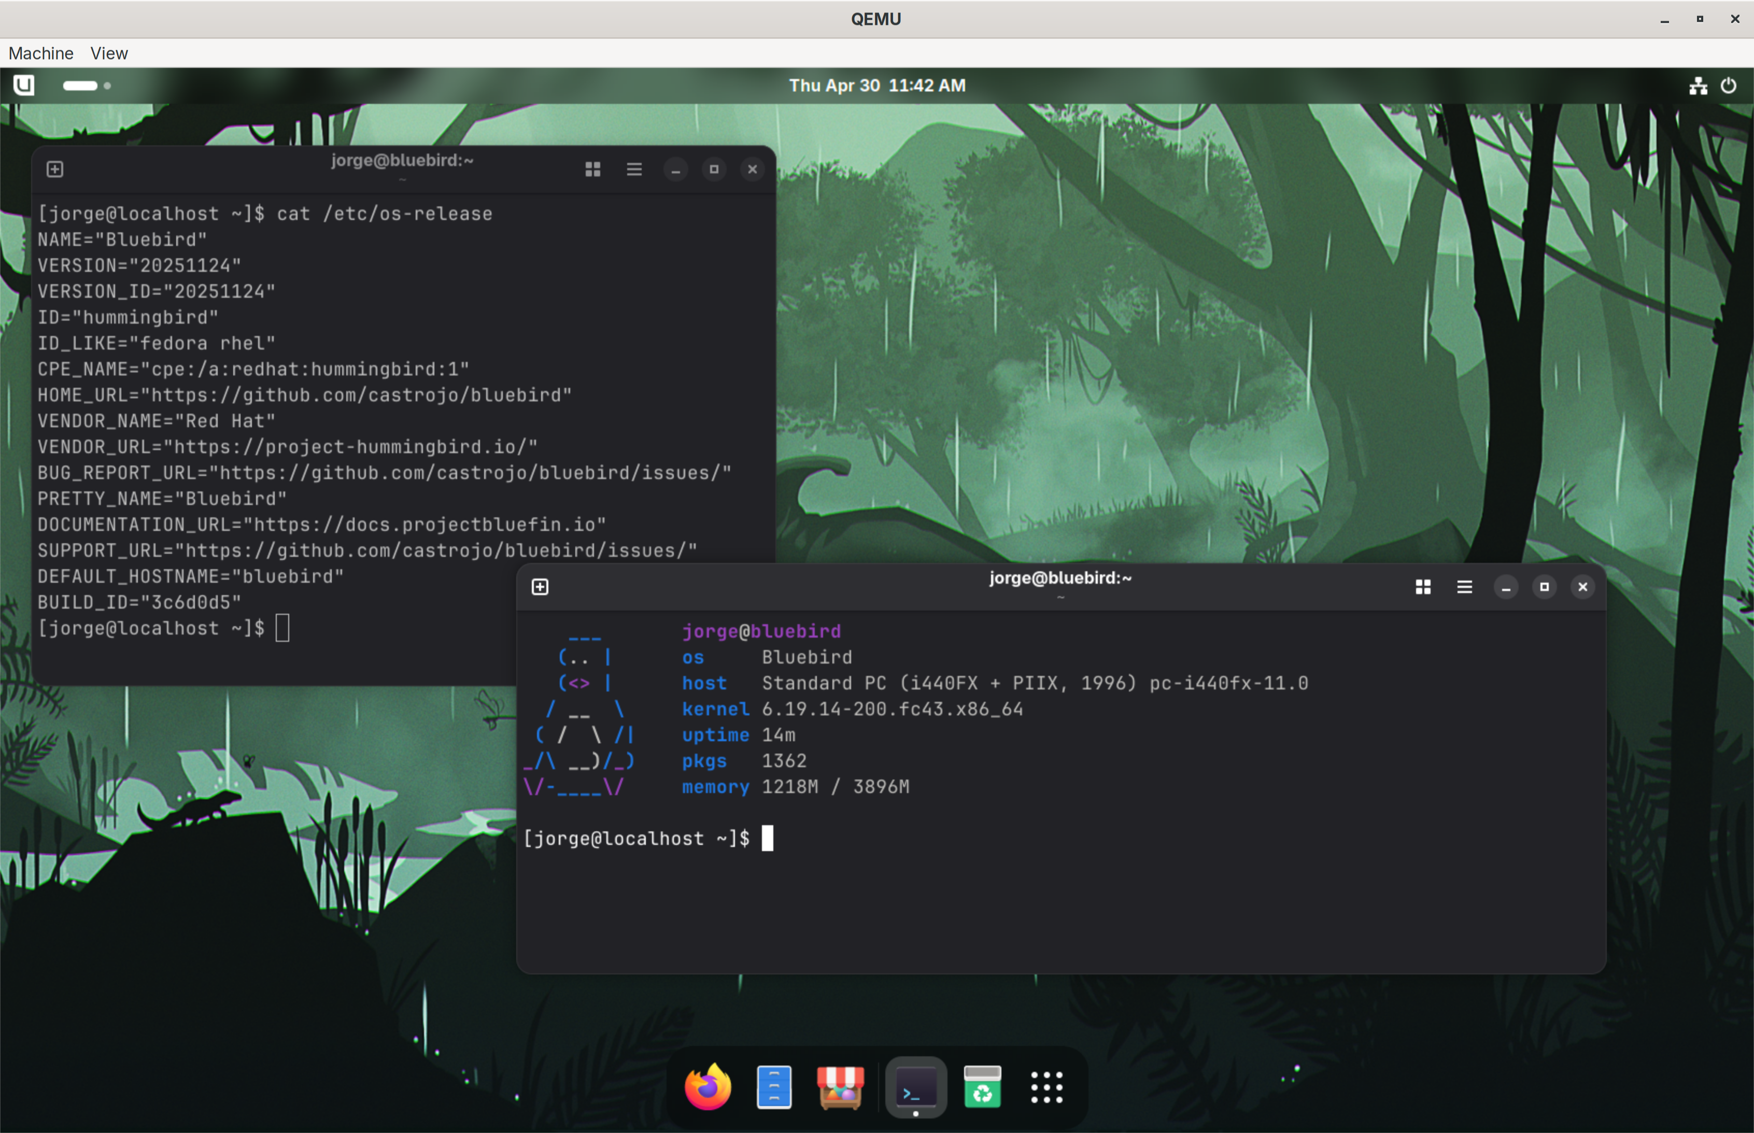Viewport: 1754px width, 1133px height.
Task: Click the purple jorge@bluebird fetch header
Action: click(x=761, y=631)
